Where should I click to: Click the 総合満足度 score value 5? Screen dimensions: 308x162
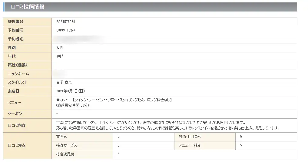click(x=118, y=154)
